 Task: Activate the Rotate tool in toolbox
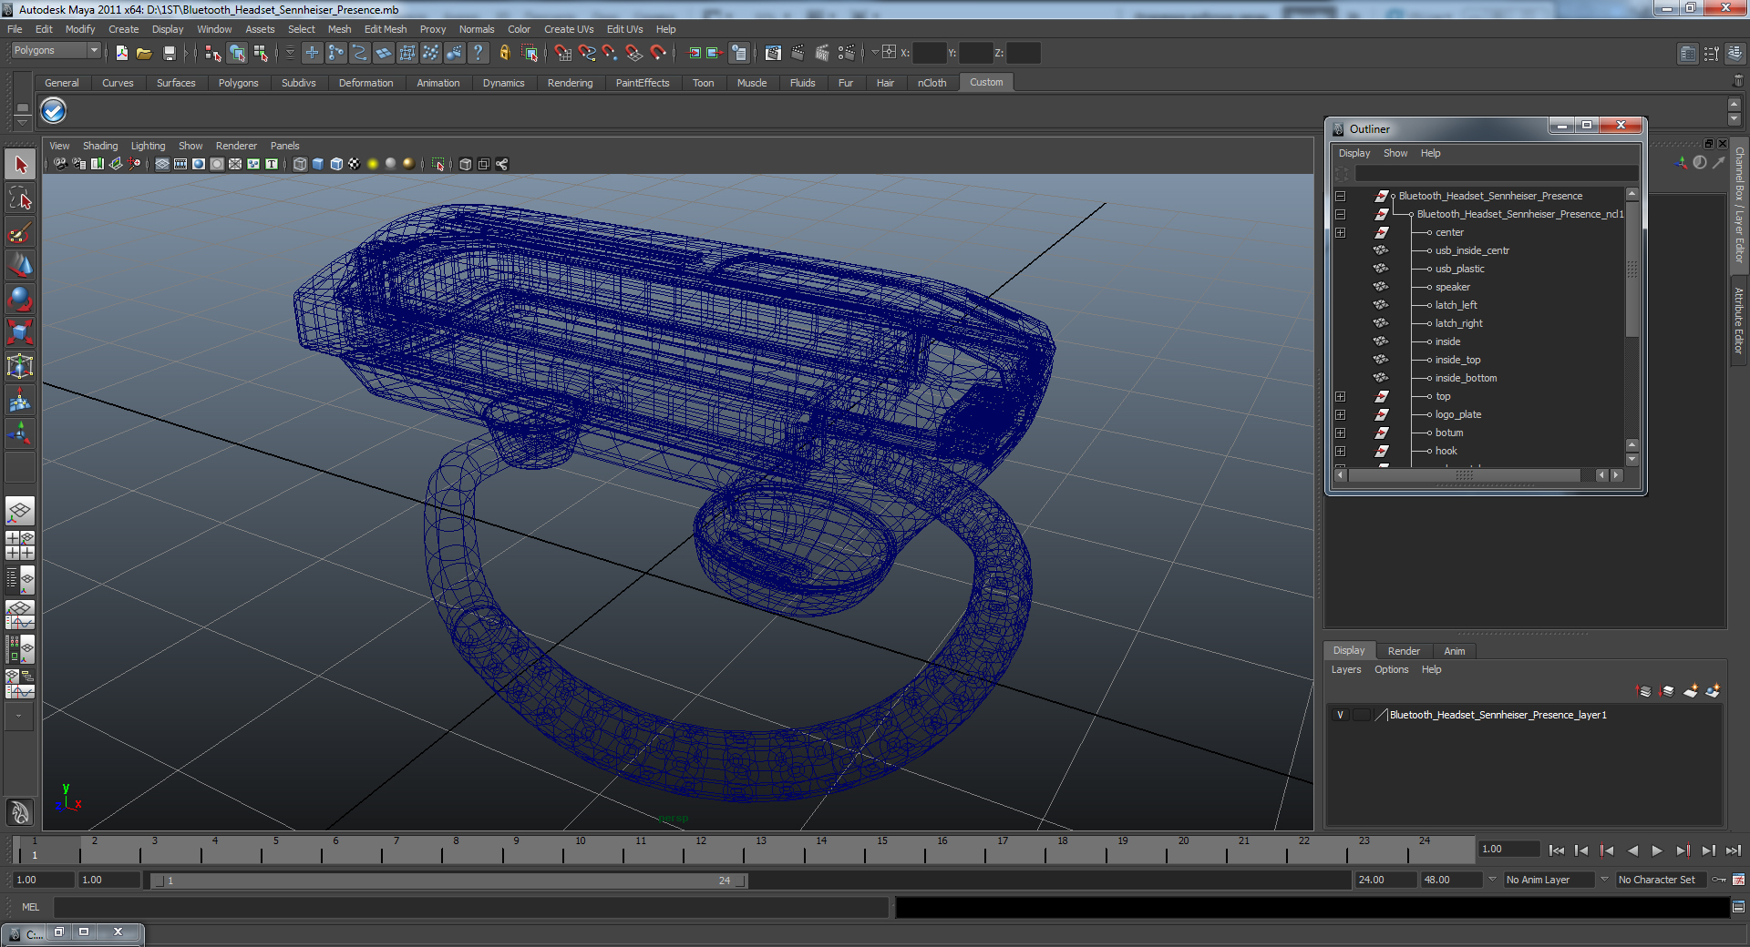(20, 300)
